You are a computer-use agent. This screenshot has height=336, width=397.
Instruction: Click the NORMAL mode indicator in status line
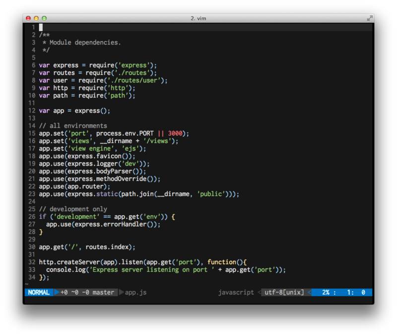coord(39,292)
